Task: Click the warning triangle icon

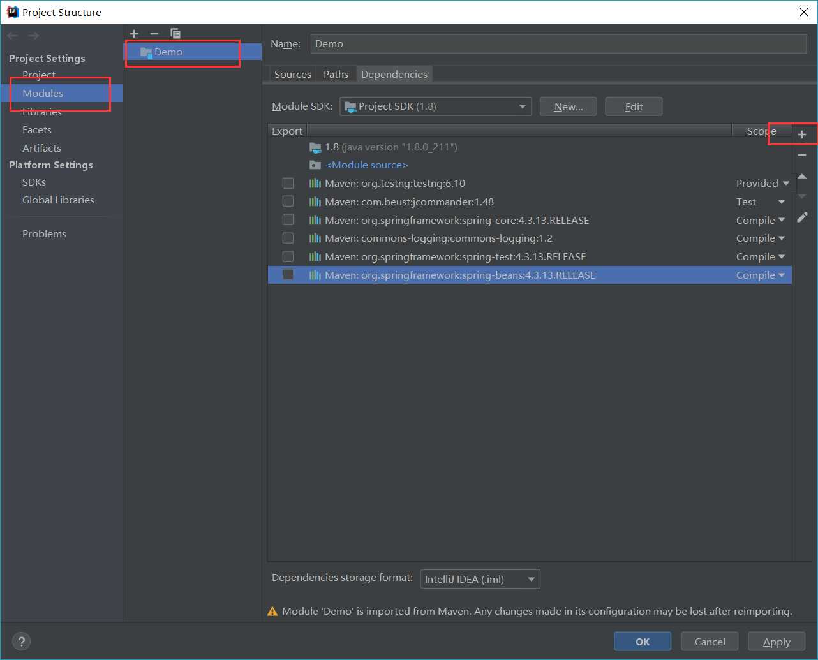Action: (272, 612)
